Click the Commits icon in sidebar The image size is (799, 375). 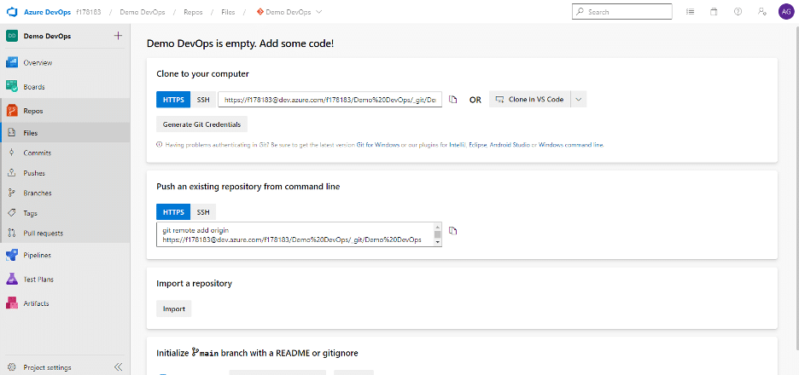12,153
